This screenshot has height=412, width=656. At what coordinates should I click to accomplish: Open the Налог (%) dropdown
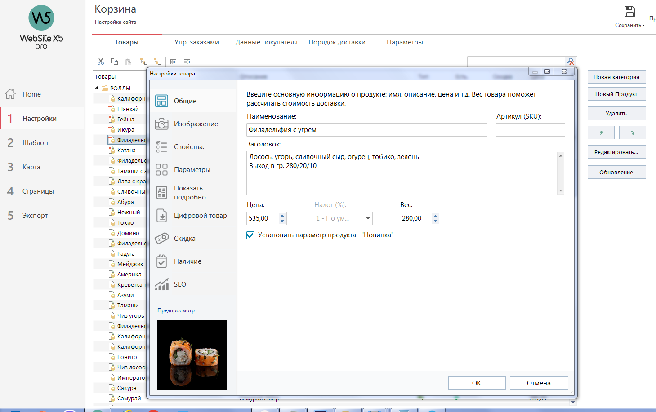tap(343, 218)
